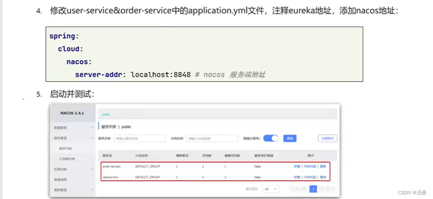Screen dimensions: 433x199
Task: Click the order-service name cell
Action: click(112, 166)
